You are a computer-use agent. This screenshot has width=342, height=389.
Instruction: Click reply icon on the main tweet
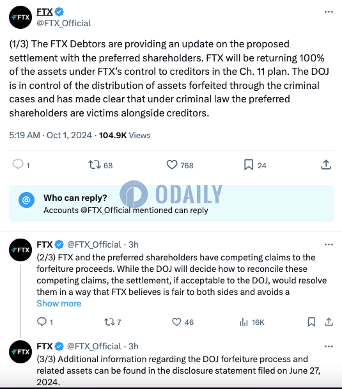click(18, 164)
